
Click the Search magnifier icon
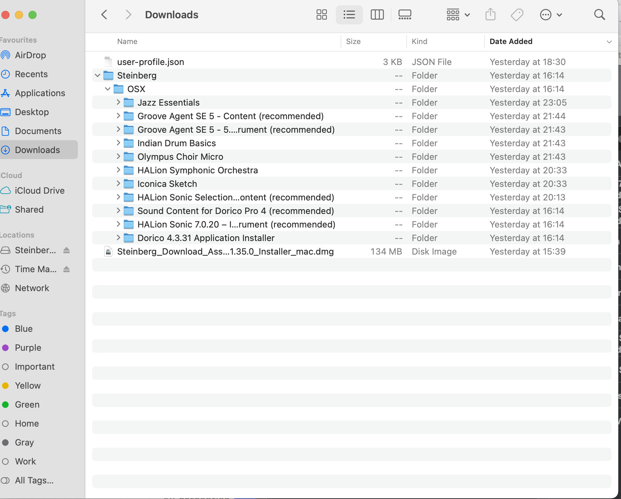[599, 15]
